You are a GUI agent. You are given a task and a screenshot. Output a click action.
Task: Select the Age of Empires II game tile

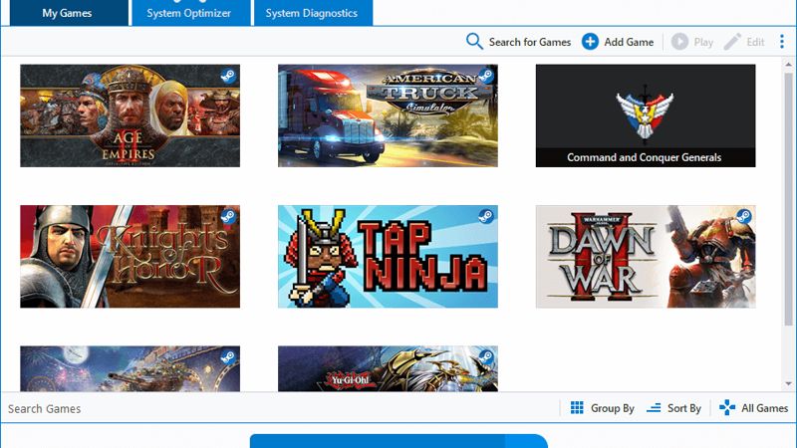pos(131,115)
